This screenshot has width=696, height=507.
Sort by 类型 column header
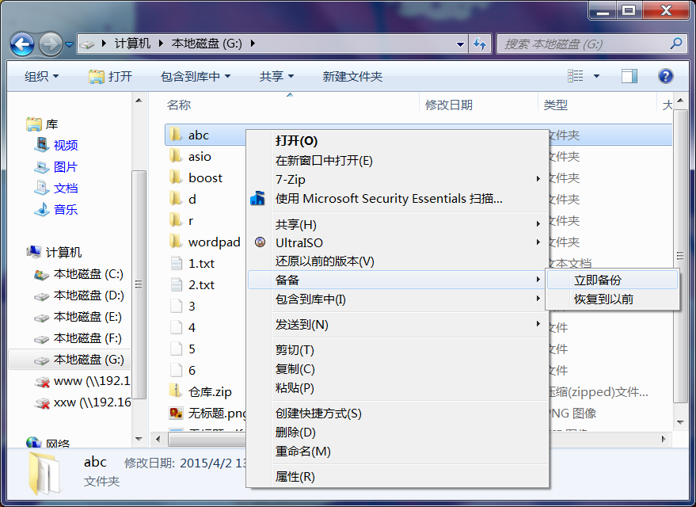click(555, 105)
